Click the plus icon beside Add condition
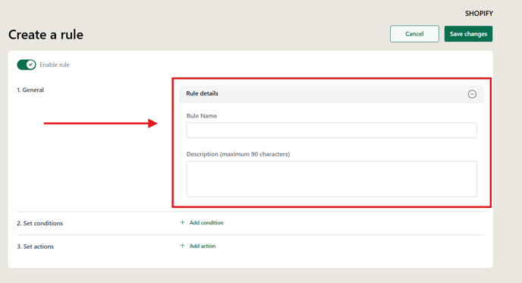 (x=182, y=222)
